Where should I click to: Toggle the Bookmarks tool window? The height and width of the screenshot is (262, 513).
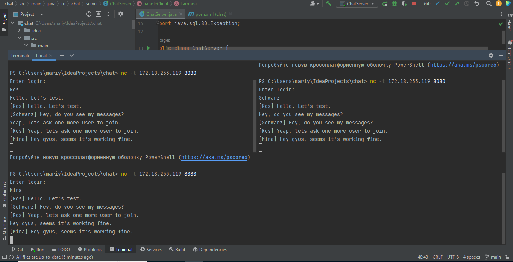[4, 190]
